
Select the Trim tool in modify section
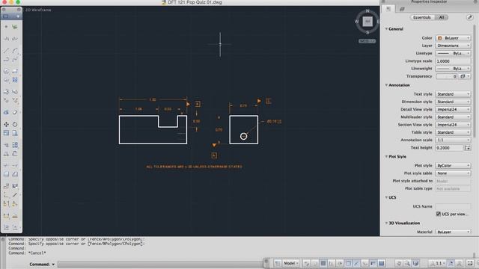[x=6, y=165]
